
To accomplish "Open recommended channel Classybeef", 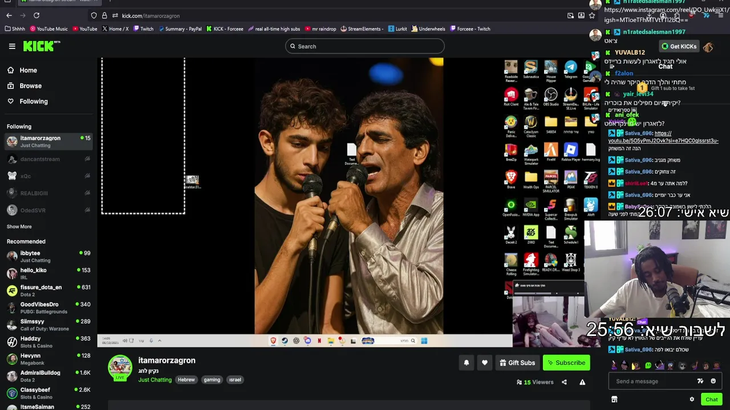I will tap(48, 393).
